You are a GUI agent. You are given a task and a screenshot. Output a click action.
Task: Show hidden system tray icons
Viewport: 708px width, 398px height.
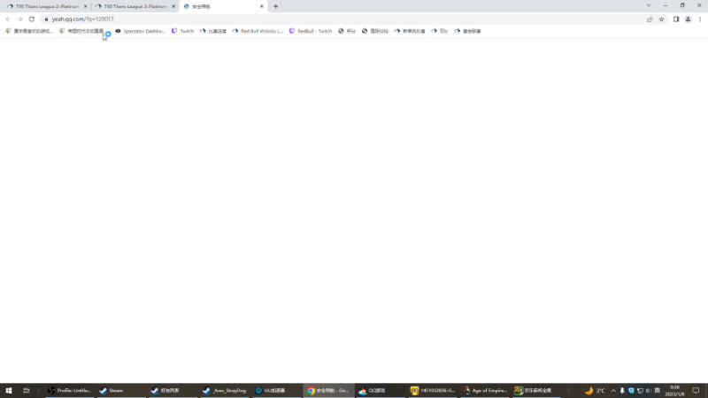coord(613,390)
